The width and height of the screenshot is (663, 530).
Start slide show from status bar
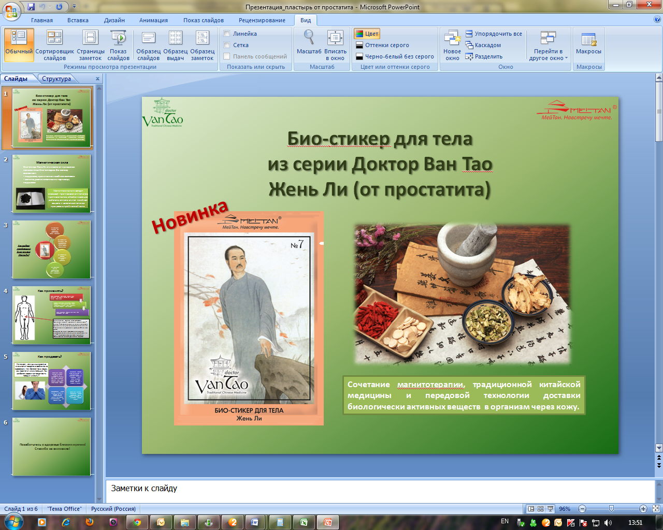click(x=550, y=509)
